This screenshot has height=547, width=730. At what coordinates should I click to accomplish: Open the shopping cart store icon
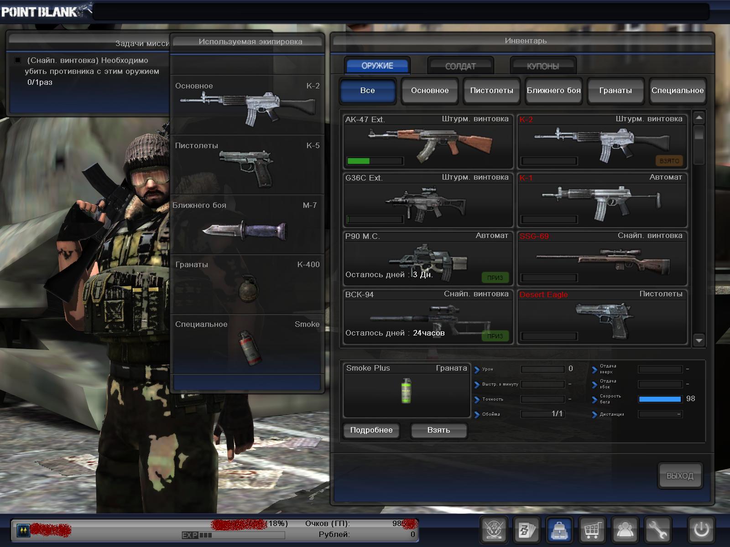pyautogui.click(x=592, y=530)
